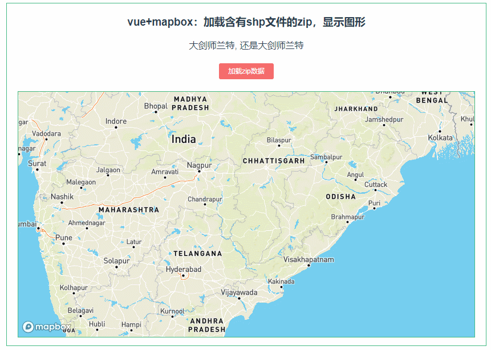Select the Nagpur city marker dot
The width and height of the screenshot is (491, 350).
pyautogui.click(x=200, y=170)
